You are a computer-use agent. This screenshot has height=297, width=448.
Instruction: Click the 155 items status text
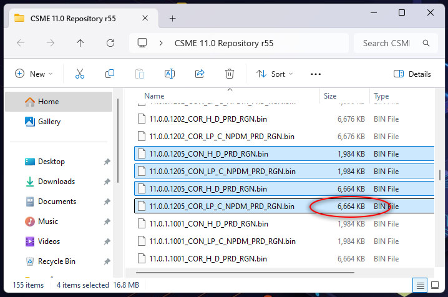point(28,285)
